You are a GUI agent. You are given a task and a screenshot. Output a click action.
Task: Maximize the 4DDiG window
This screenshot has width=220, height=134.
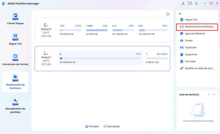point(211,3)
